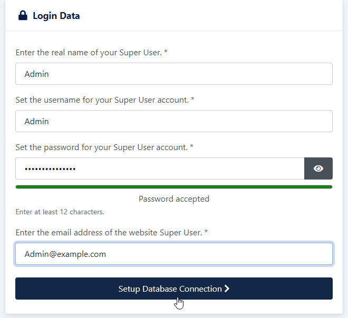Click 'Admin' text in the username field

(36, 122)
